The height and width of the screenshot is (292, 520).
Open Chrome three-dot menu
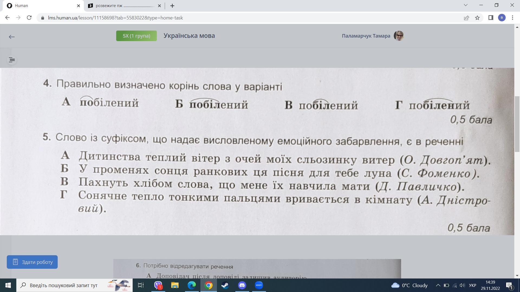pyautogui.click(x=512, y=18)
